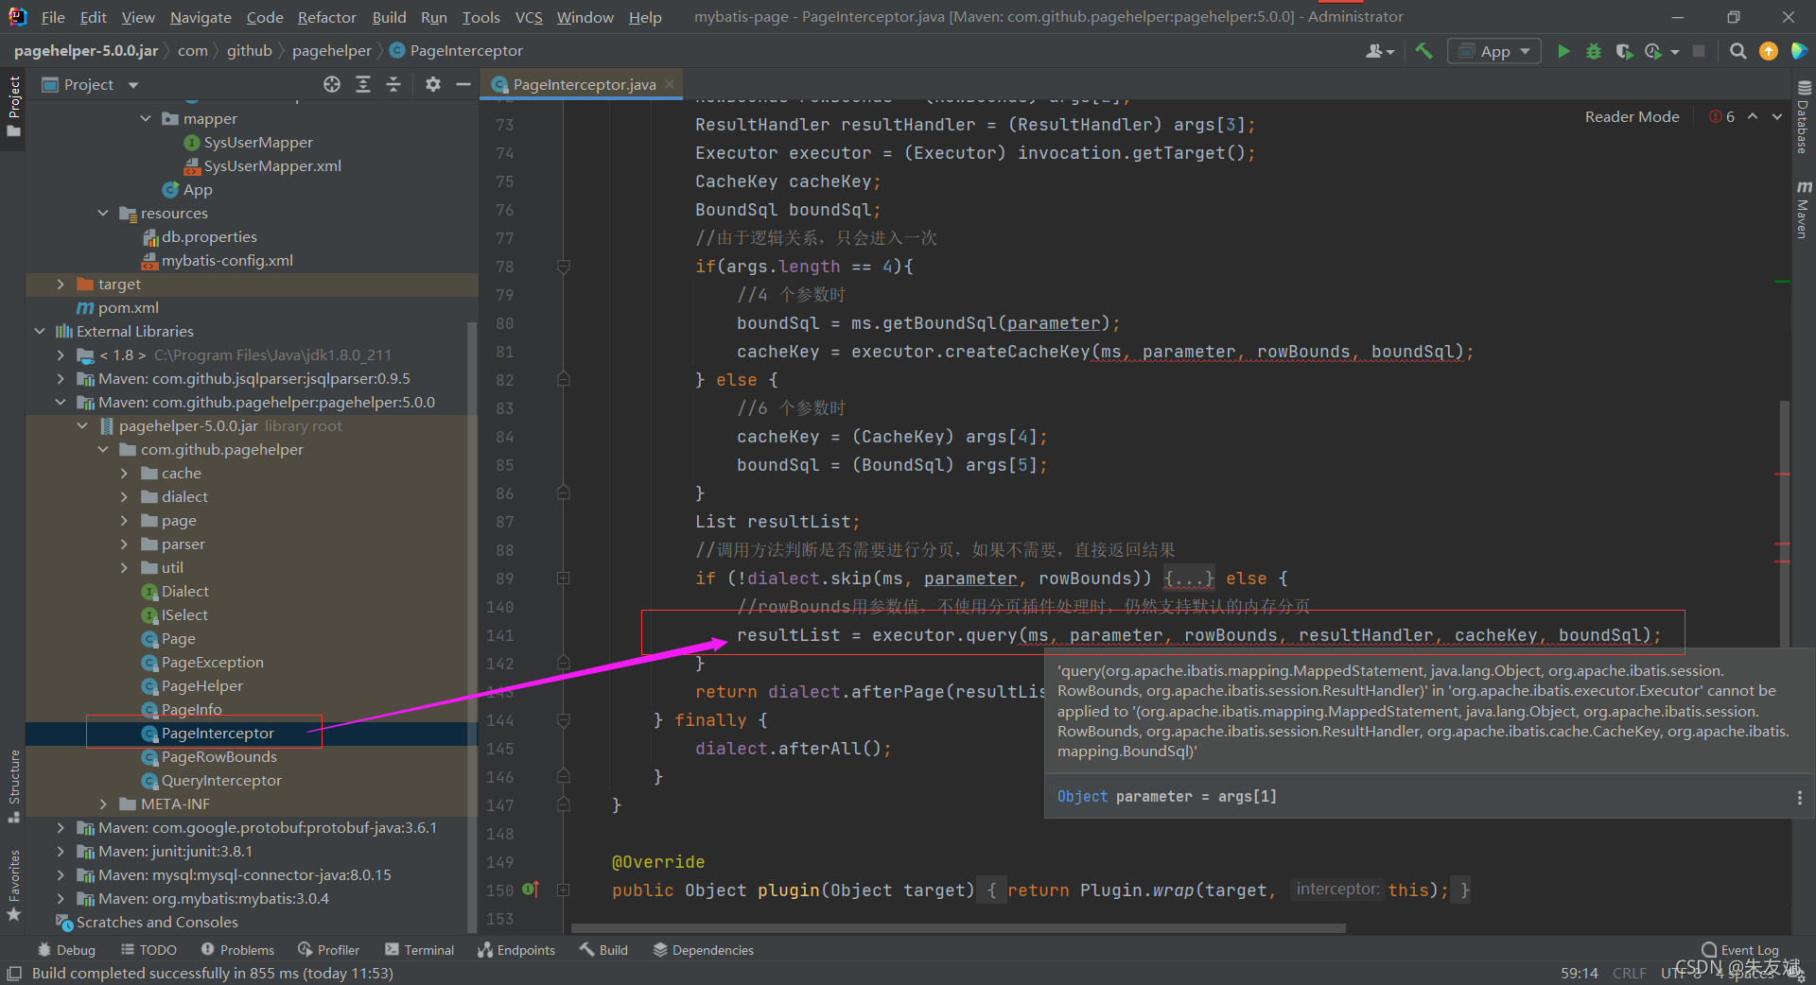1816x985 pixels.
Task: Collapse the External Libraries tree
Action: click(40, 331)
